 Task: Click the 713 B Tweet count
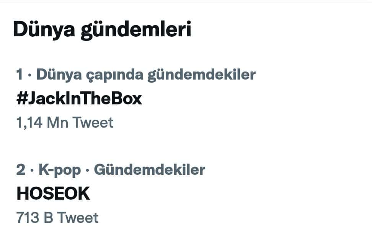click(57, 218)
